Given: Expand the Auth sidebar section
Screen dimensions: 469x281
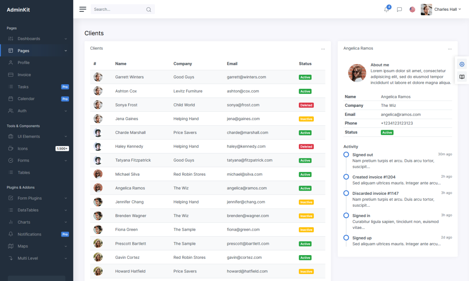Looking at the screenshot, I should pos(22,111).
